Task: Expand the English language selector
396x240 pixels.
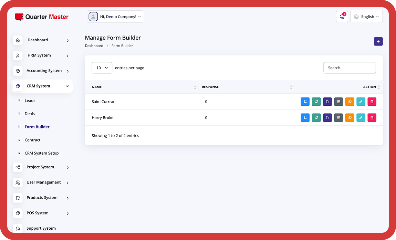Action: click(366, 16)
